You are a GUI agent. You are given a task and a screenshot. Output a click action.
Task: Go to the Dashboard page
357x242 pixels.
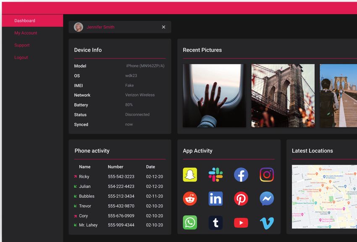tap(32, 21)
